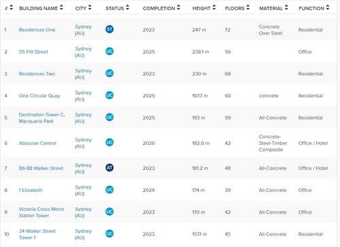Click the UC status badge for One Circular Quay
This screenshot has height=247, width=340.
(109, 95)
